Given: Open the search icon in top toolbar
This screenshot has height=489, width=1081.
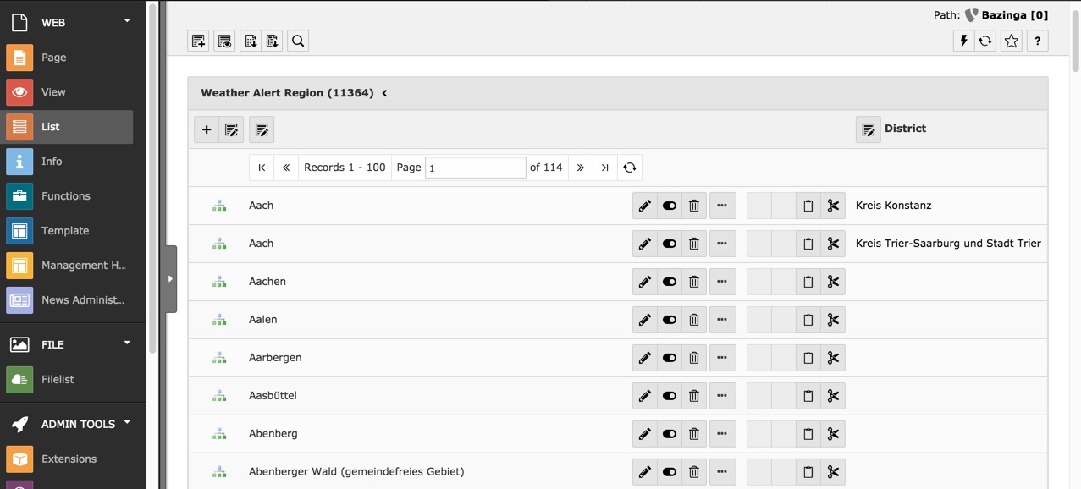Looking at the screenshot, I should (x=298, y=41).
